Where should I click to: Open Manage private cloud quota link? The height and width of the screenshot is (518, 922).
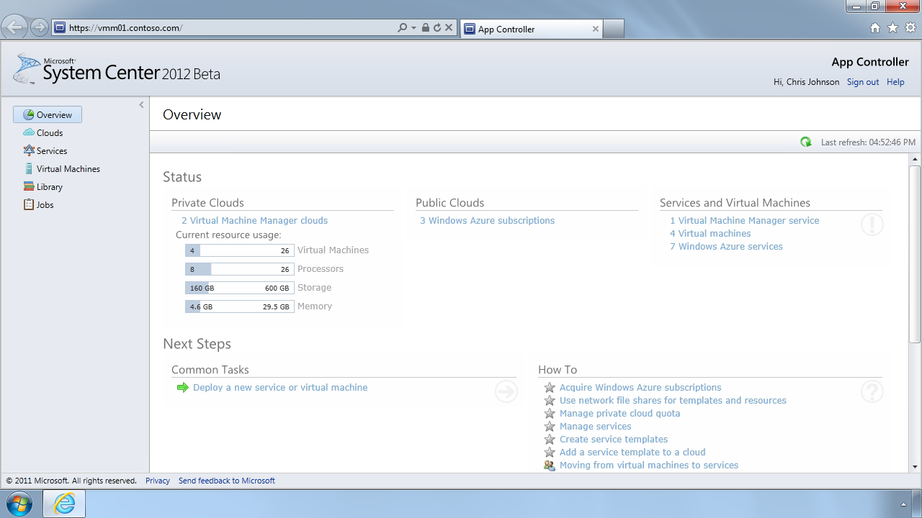tap(619, 414)
